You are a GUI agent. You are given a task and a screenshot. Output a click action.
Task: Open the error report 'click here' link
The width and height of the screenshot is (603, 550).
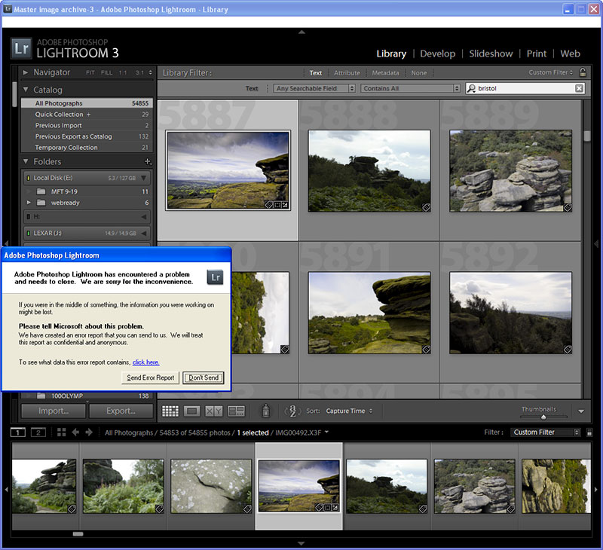[145, 362]
